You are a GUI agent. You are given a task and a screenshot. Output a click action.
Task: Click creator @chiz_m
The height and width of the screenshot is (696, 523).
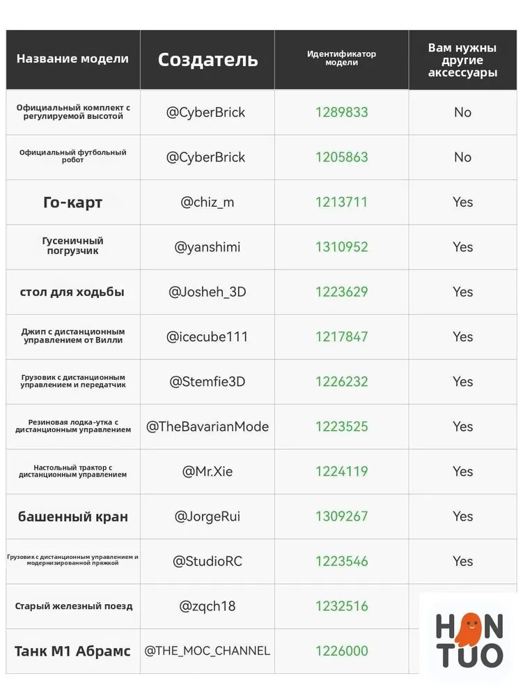(x=207, y=203)
